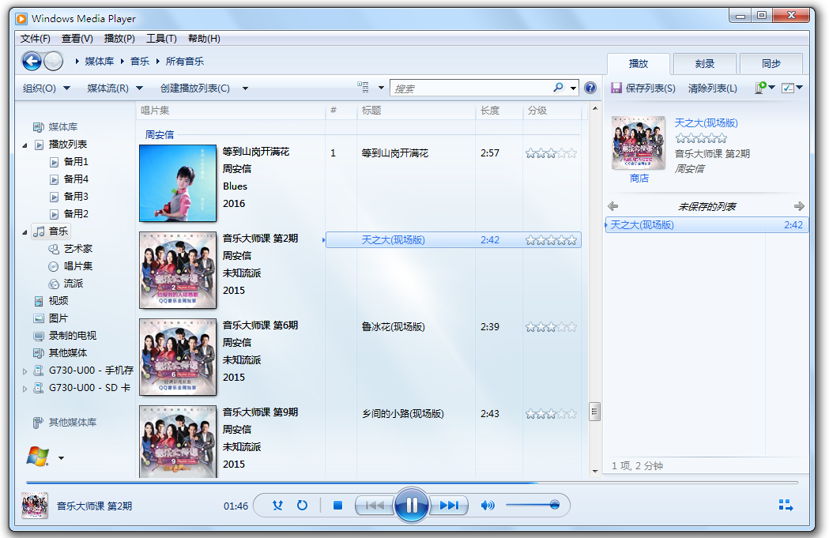Click 媒体库 in the breadcrumb
The image size is (829, 538).
100,62
